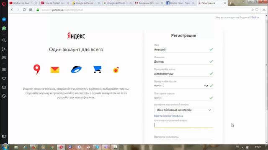Click the repeat password field
Viewport: 268px width, 150px height.
tap(183, 98)
